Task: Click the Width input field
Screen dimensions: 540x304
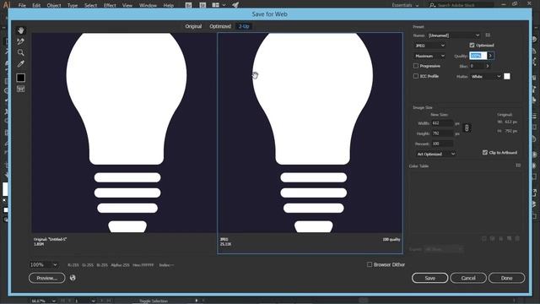Action: pyautogui.click(x=442, y=123)
